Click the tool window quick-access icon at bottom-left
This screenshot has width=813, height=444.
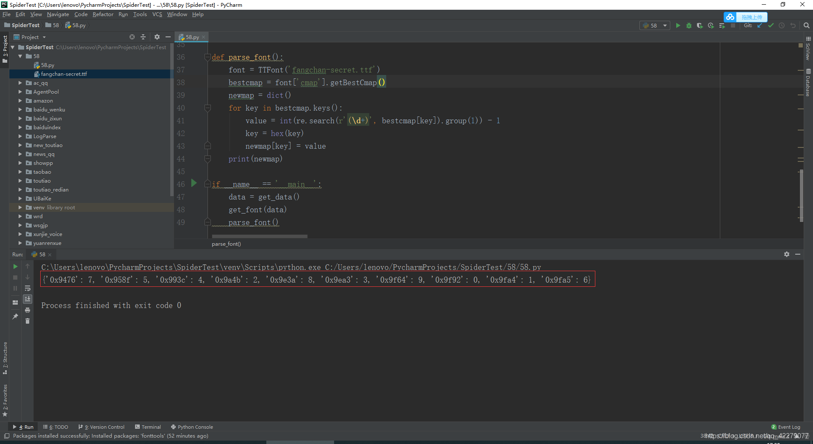coord(7,436)
